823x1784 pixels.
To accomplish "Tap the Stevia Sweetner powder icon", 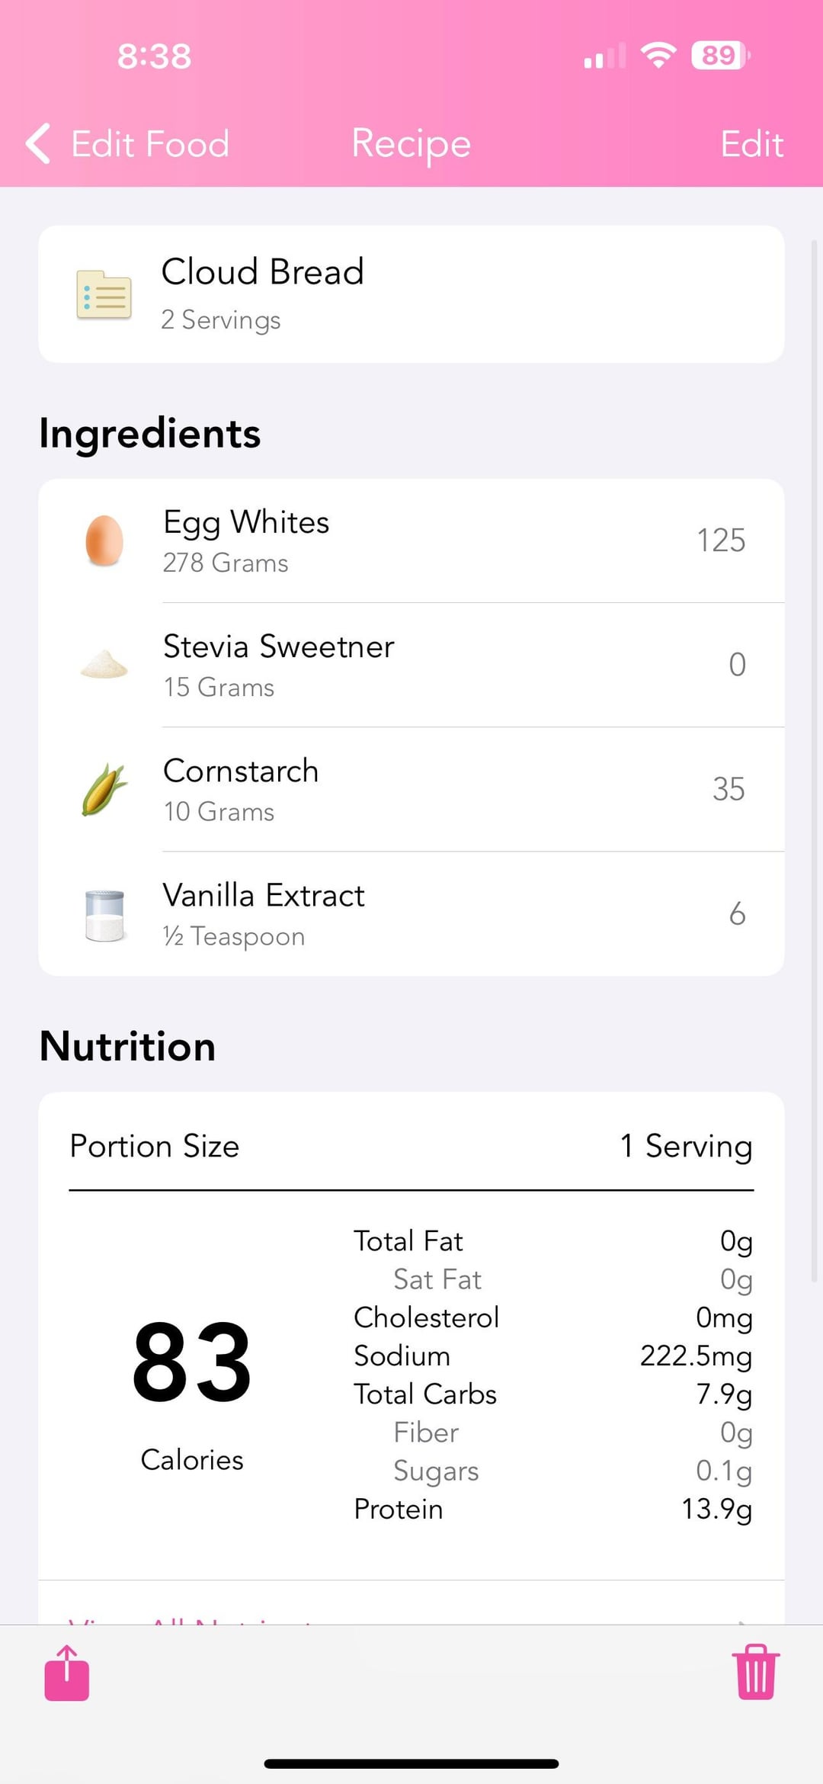I will (x=104, y=664).
